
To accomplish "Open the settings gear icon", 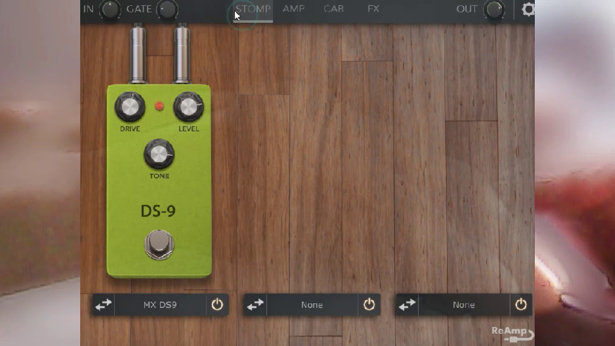I will click(528, 9).
